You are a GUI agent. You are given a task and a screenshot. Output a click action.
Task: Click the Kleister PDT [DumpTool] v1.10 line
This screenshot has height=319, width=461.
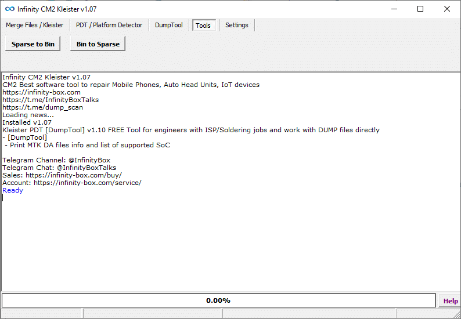191,130
